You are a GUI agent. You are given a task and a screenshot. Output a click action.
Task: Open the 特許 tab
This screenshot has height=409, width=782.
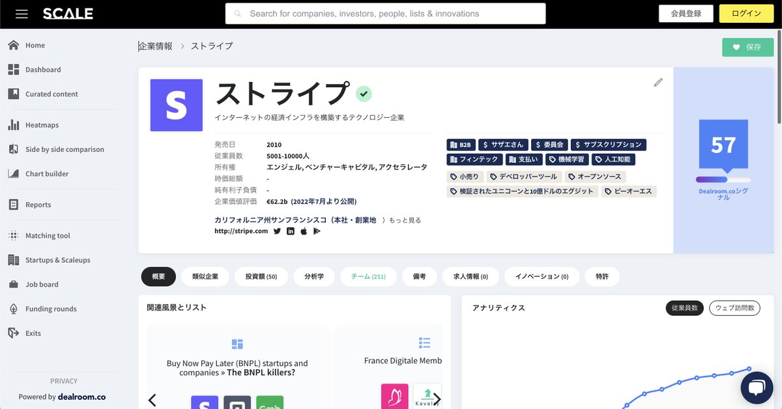tap(602, 277)
